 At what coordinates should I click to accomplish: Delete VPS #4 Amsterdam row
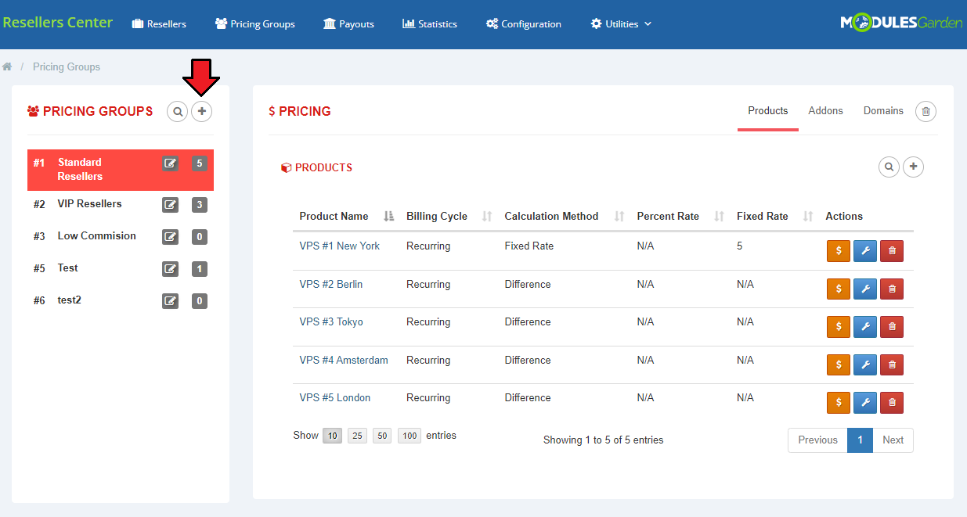click(x=892, y=365)
